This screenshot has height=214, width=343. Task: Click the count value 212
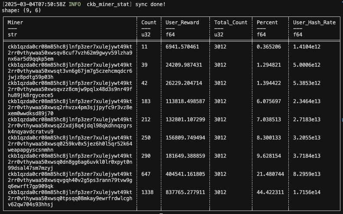[146, 120]
